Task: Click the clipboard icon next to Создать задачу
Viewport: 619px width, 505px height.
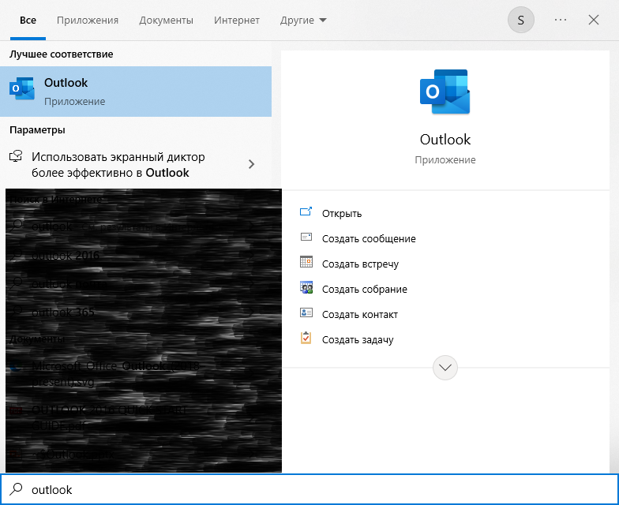Action: pyautogui.click(x=306, y=338)
